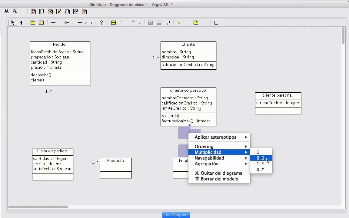The image size is (349, 218).
Task: Click the As Diagram button
Action: coord(176,215)
